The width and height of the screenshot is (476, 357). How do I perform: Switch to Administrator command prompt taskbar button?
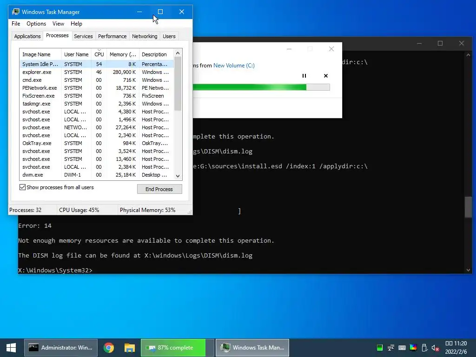(x=61, y=348)
